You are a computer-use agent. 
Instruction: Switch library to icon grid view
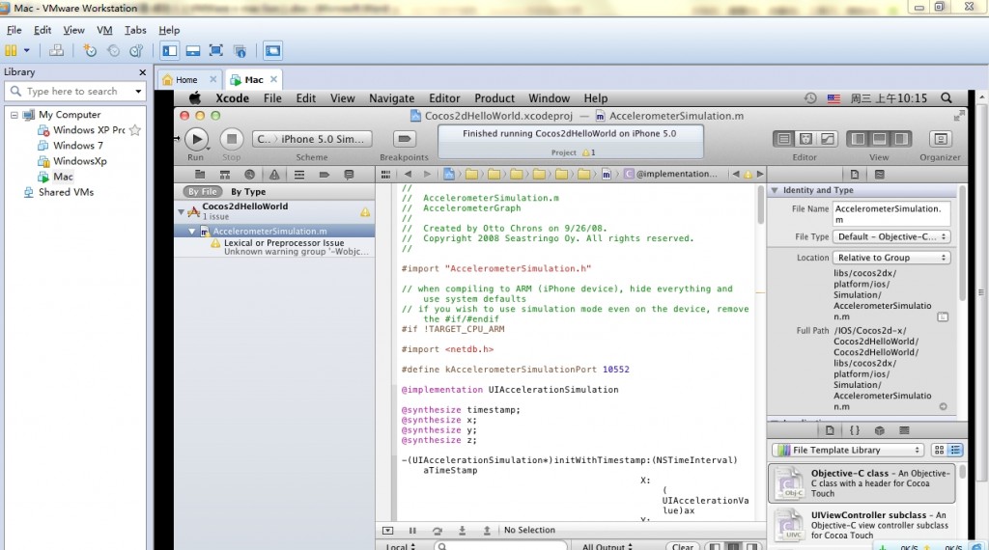click(939, 450)
